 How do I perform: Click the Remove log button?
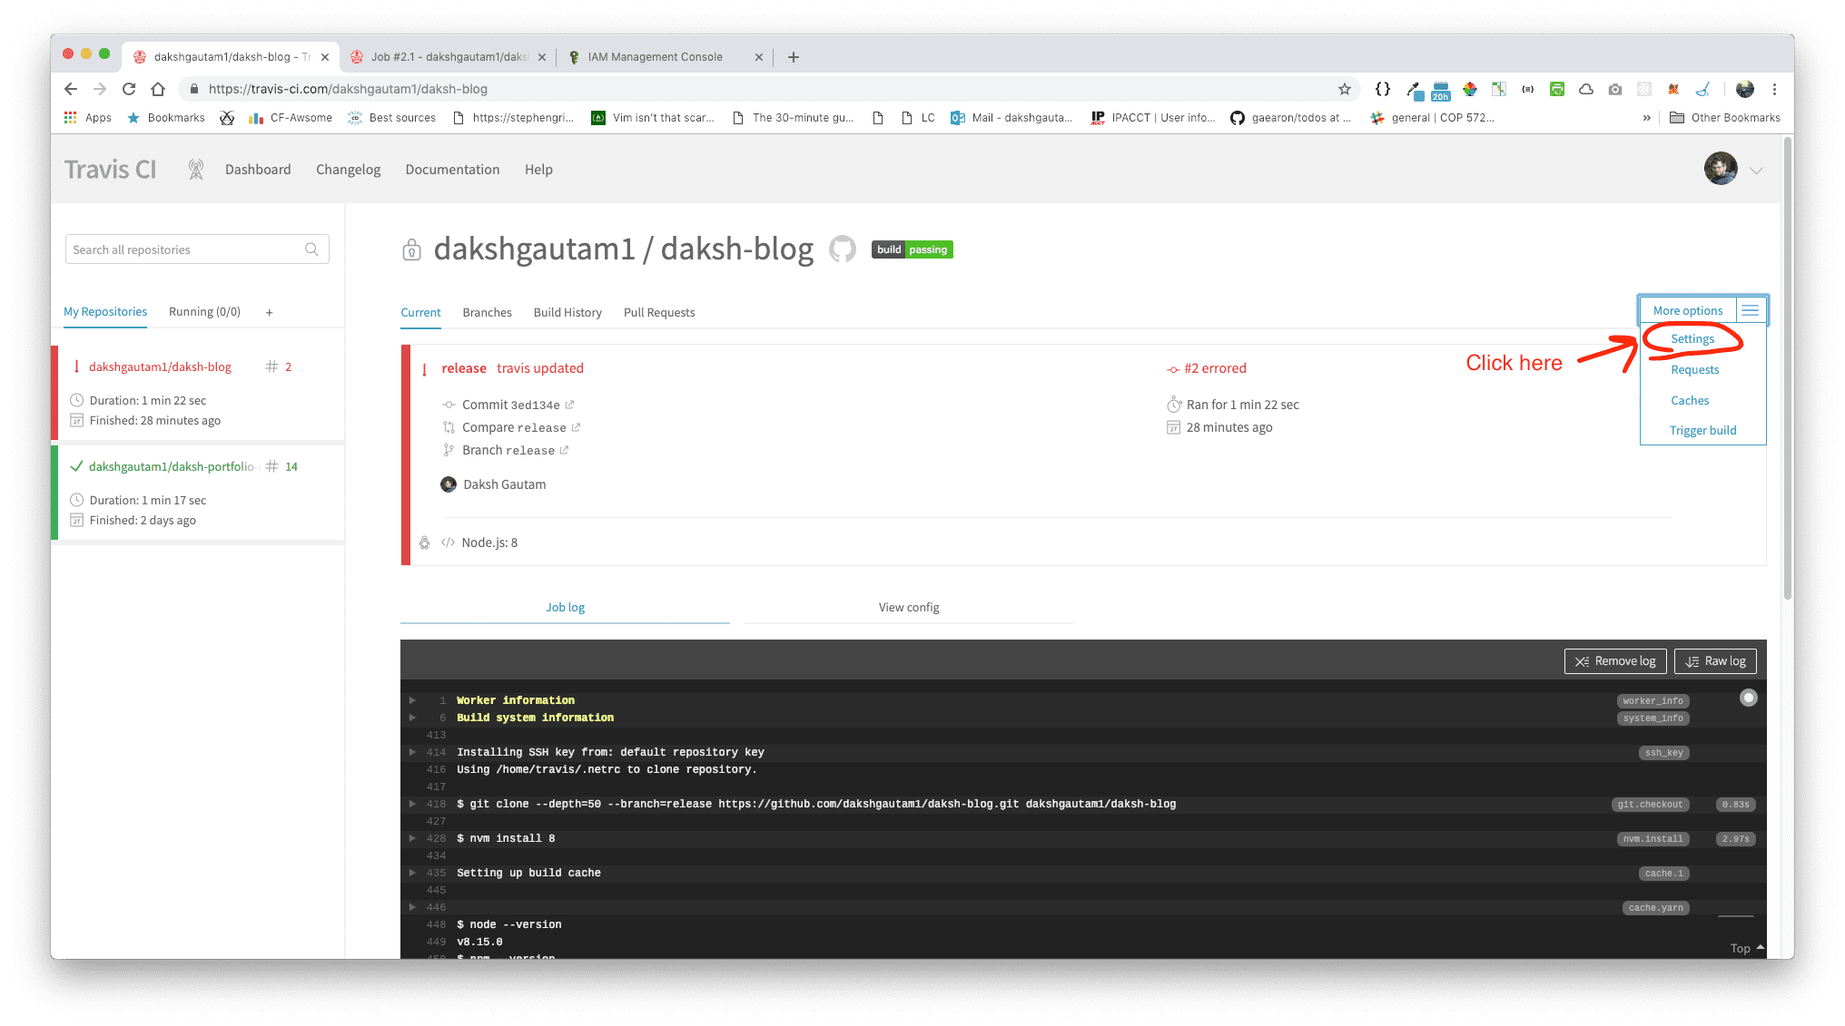[1614, 661]
